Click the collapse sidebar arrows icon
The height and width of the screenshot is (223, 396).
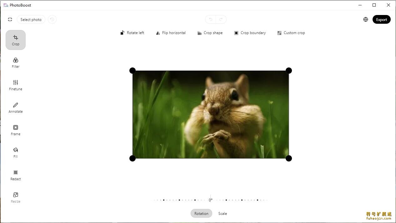(10, 19)
